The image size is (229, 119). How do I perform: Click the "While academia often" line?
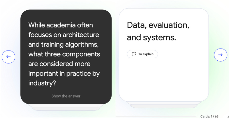click(x=61, y=25)
